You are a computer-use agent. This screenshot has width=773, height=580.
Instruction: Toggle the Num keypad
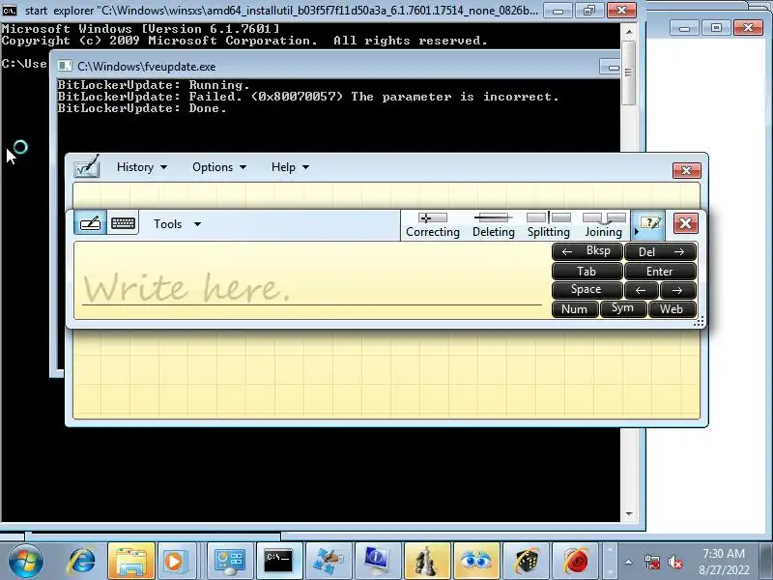tap(575, 309)
